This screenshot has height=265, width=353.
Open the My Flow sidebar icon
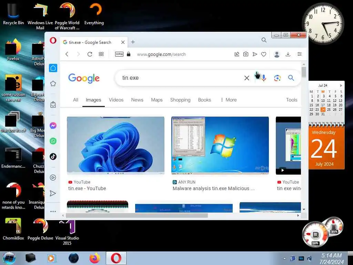coord(53,193)
